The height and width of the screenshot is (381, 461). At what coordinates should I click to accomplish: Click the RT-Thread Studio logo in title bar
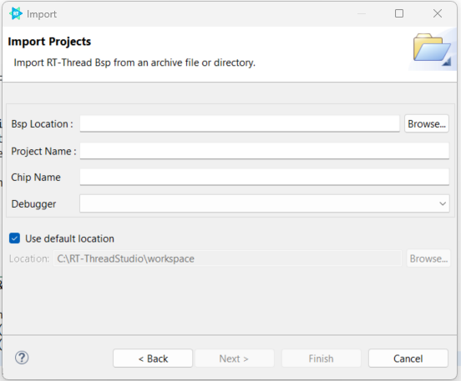coord(16,13)
